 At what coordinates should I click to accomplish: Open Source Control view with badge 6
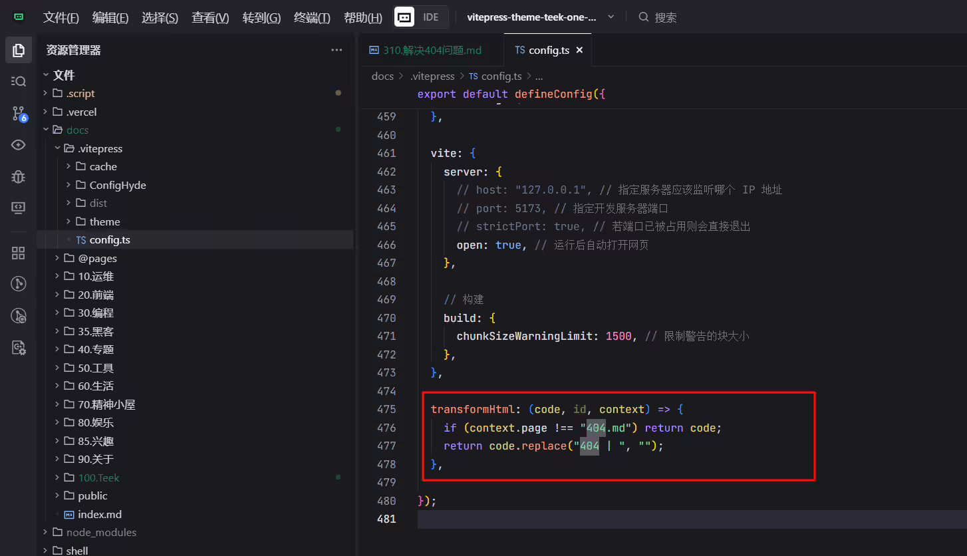19,113
